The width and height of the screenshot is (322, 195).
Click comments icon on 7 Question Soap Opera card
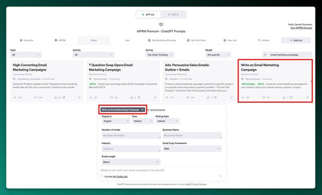click(x=112, y=98)
